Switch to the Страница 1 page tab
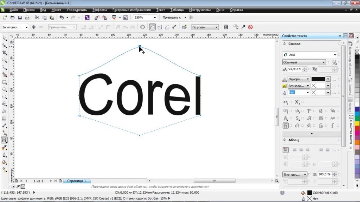 [76, 181]
